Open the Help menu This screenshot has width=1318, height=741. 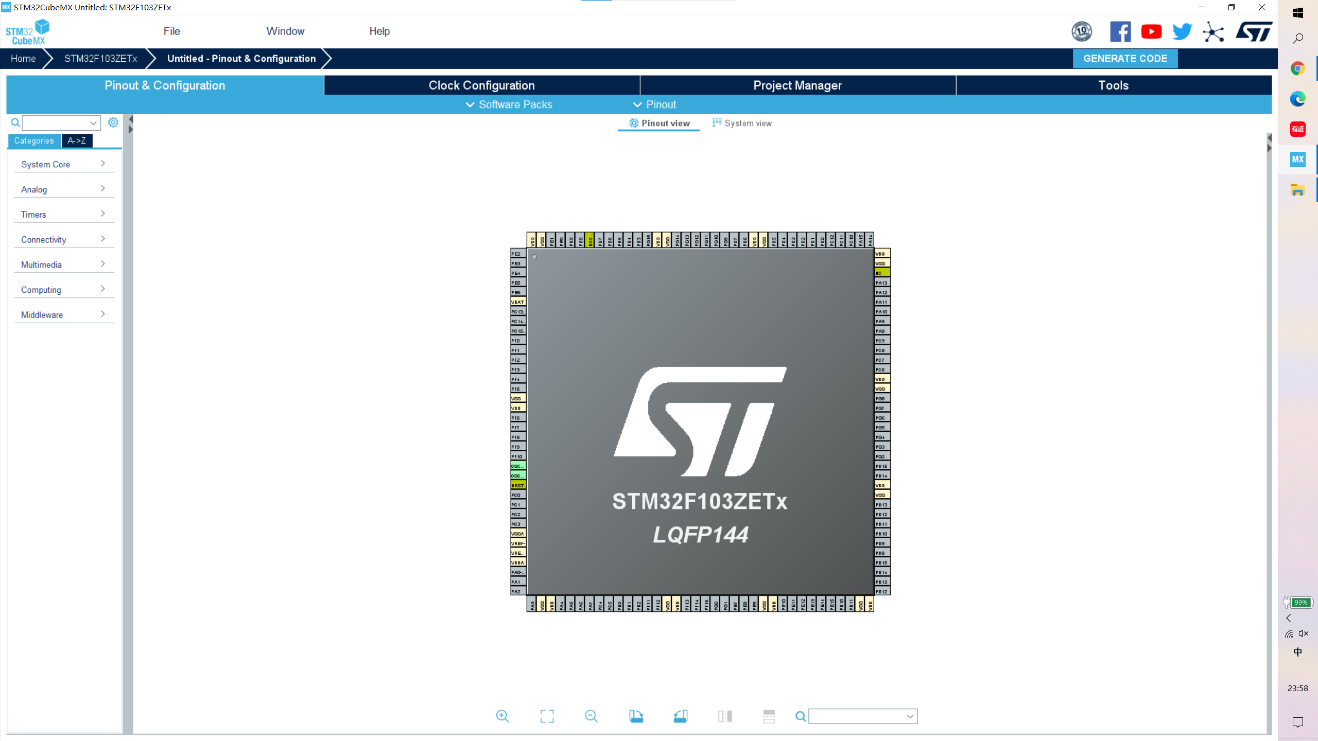coord(379,31)
